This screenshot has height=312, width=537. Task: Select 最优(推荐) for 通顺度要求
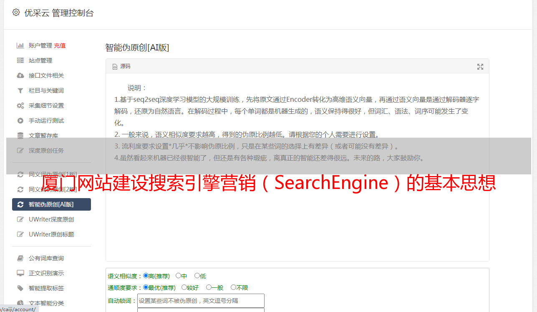[146, 287]
